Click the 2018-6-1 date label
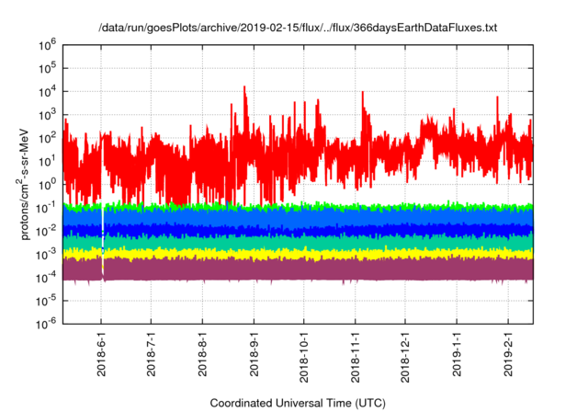This screenshot has width=588, height=412. (101, 354)
